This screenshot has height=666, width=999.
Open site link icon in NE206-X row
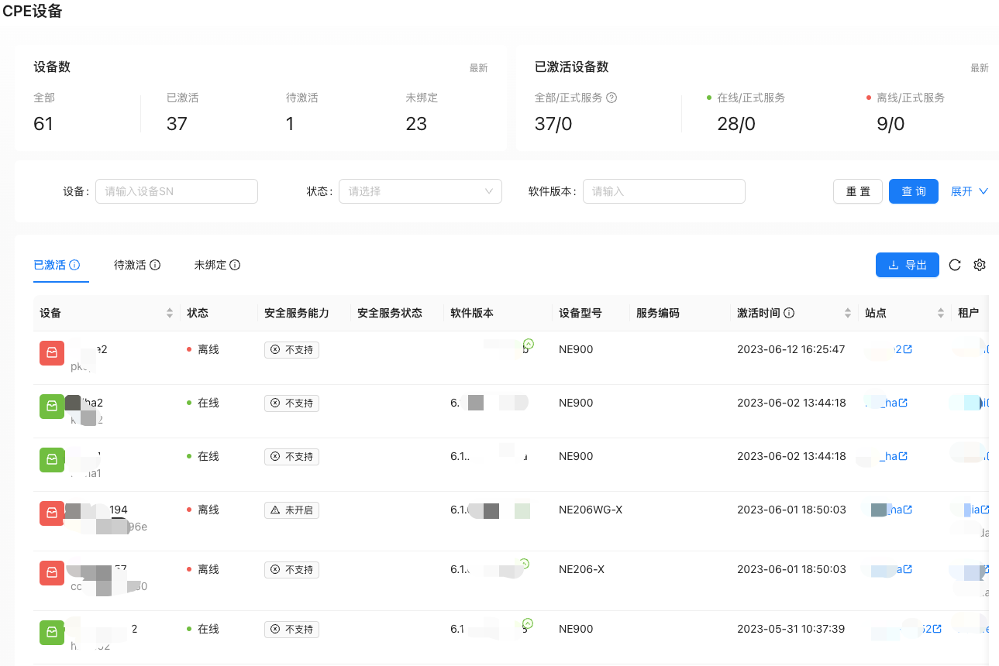(908, 569)
